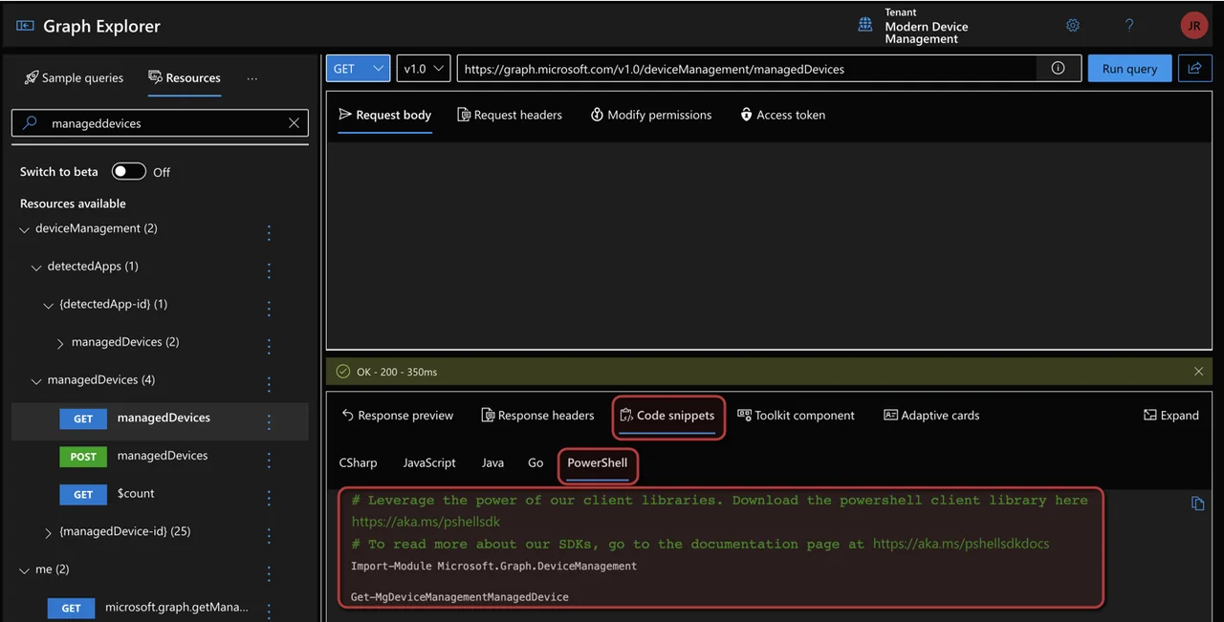Dismiss the OK - 200 status message
Image resolution: width=1224 pixels, height=622 pixels.
1199,372
